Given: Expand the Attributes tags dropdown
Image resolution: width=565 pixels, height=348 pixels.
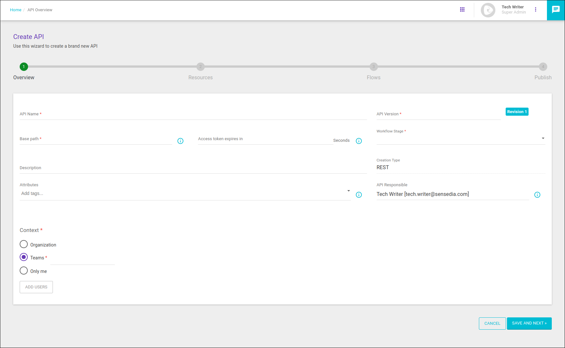Looking at the screenshot, I should pyautogui.click(x=348, y=190).
